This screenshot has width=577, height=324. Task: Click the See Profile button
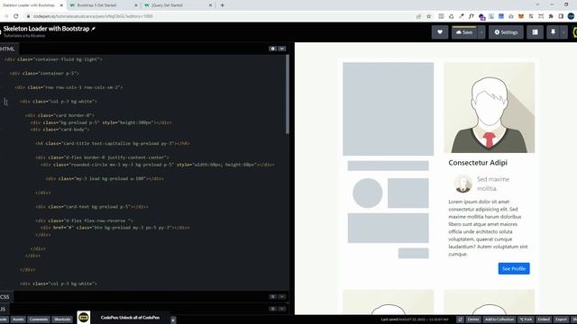[514, 268]
